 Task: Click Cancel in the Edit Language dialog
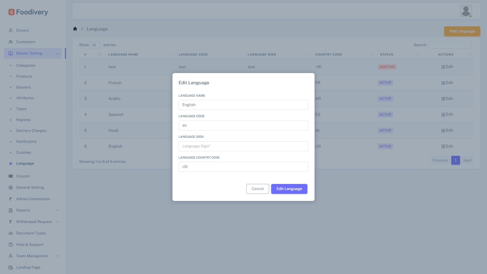(257, 189)
